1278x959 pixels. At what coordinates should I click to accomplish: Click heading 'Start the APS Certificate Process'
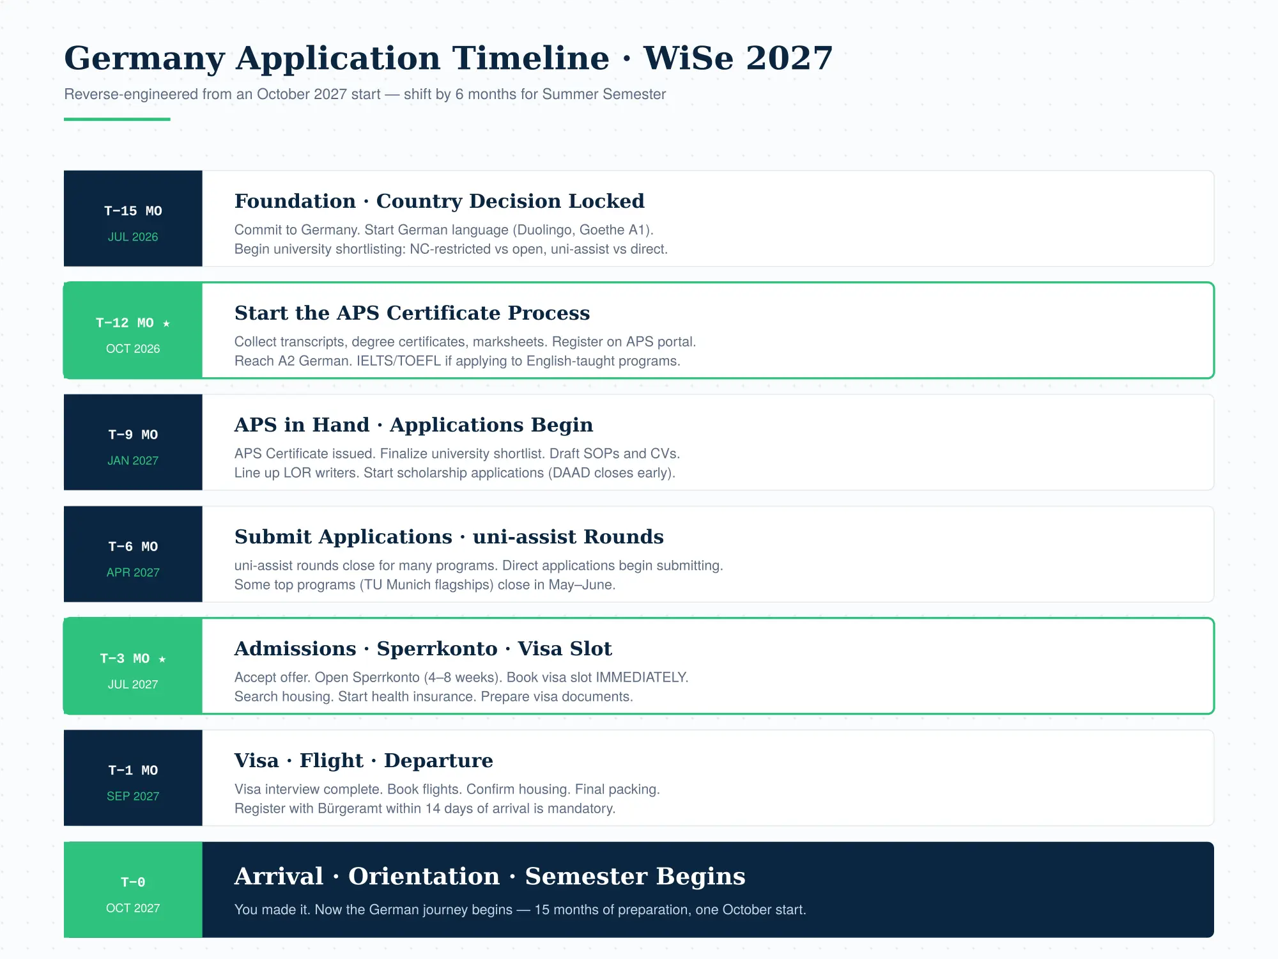[412, 313]
